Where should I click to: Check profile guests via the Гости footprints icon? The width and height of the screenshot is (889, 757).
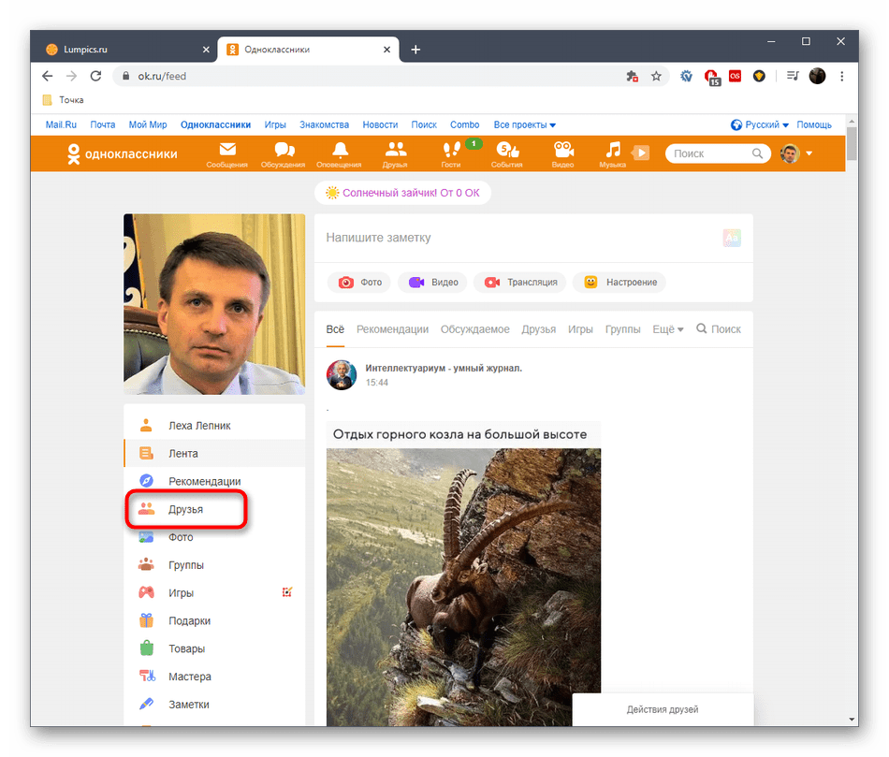tap(451, 152)
